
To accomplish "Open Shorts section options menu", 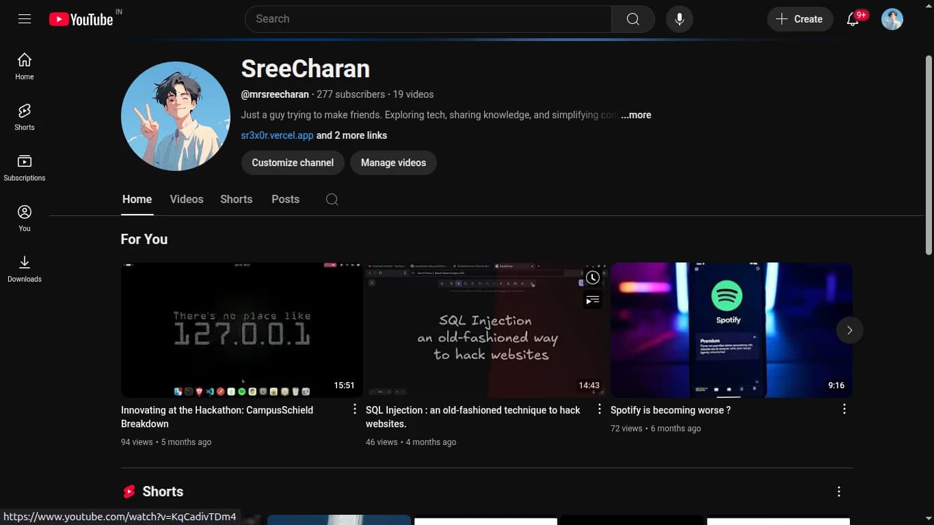I will tap(838, 492).
